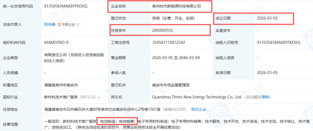Expand the 国标行业 chevron after M7513
The height and width of the screenshot is (131, 313).
coord(99,97)
